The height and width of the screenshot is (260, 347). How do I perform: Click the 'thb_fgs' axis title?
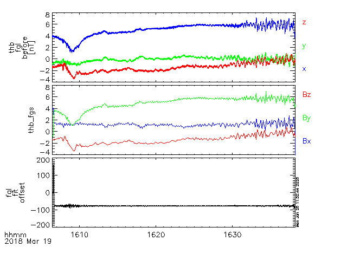pos(31,120)
